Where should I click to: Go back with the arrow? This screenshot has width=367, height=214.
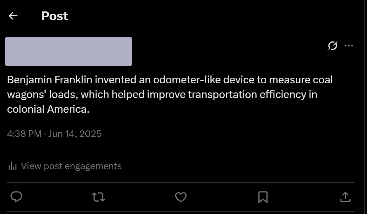tap(13, 16)
